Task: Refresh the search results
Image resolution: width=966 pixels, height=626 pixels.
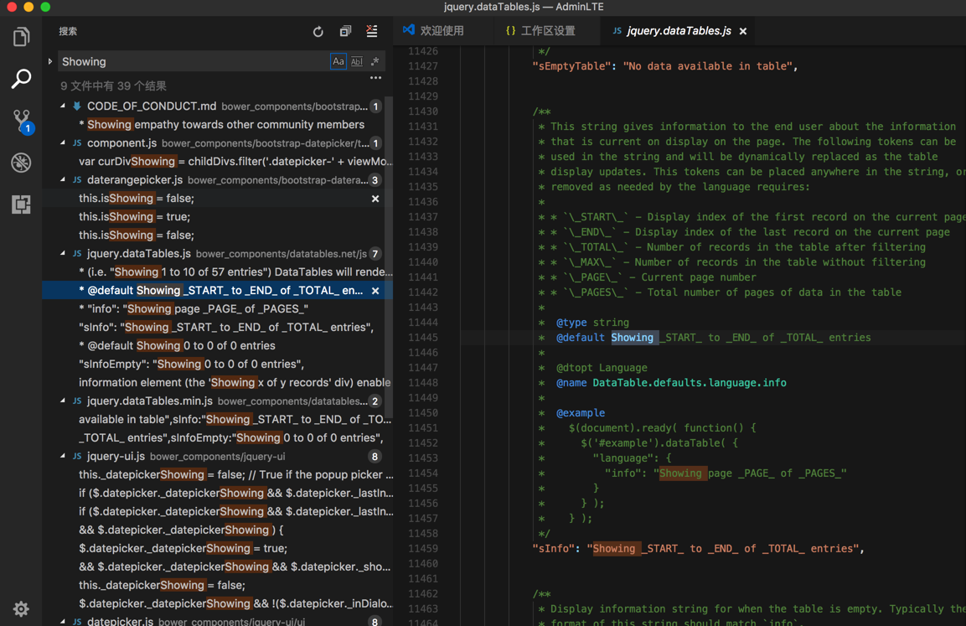Action: (x=318, y=32)
